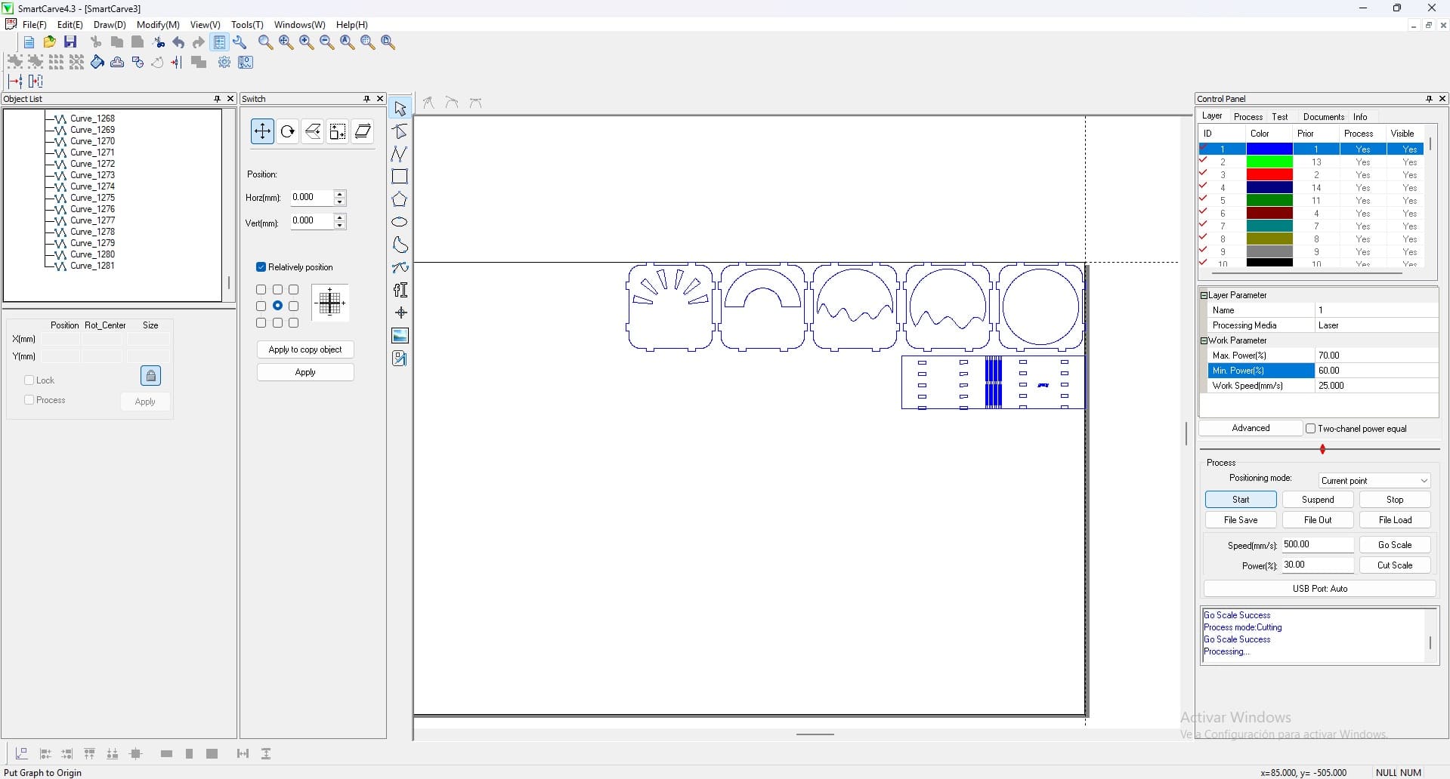Click the zoom in magnifier icon
Image resolution: width=1450 pixels, height=779 pixels.
[306, 42]
